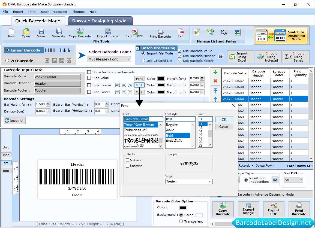The width and height of the screenshot is (315, 228).
Task: Enable Underline effect in Font dialog
Action: pyautogui.click(x=127, y=166)
